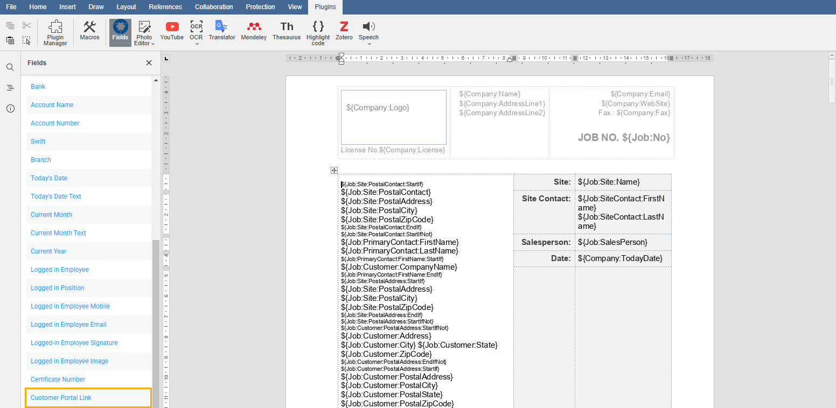The image size is (836, 408).
Task: Switch to the References tab
Action: [165, 7]
